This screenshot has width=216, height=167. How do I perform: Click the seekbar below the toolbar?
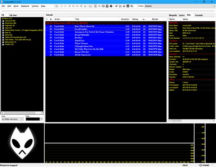[108, 11]
